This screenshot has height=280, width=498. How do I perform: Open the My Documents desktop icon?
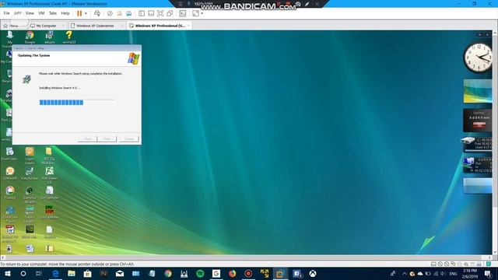click(x=9, y=39)
